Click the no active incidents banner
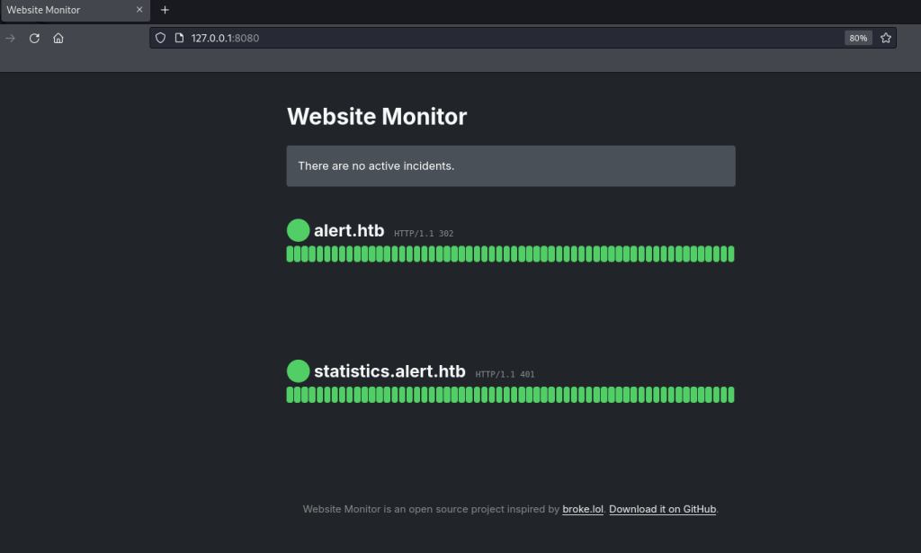This screenshot has height=553, width=921. (510, 166)
